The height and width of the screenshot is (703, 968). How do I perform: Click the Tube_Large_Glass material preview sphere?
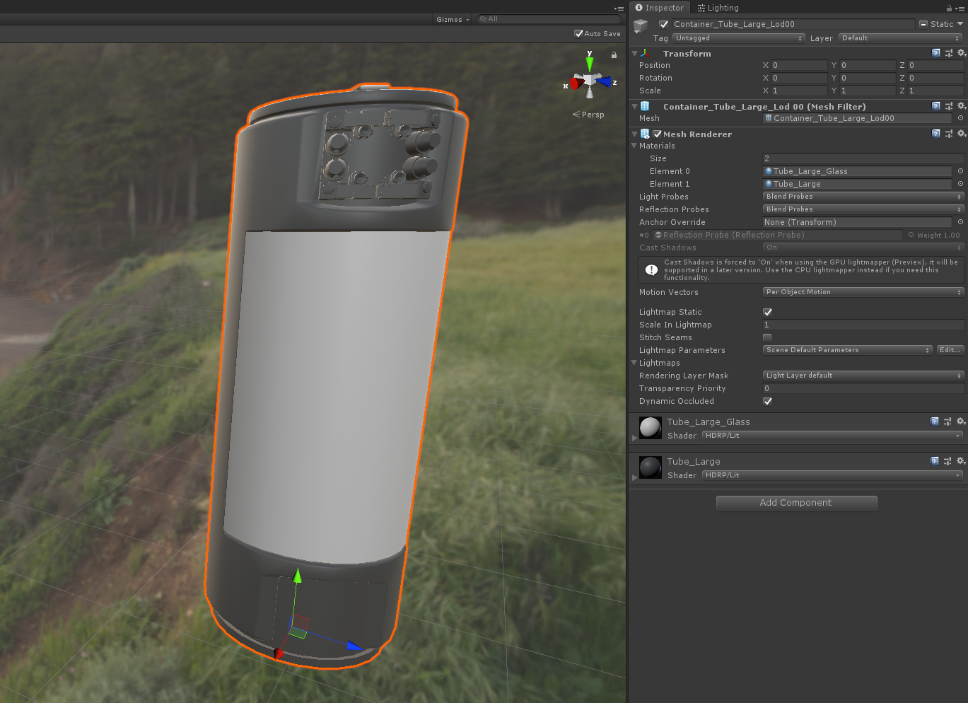coord(650,427)
